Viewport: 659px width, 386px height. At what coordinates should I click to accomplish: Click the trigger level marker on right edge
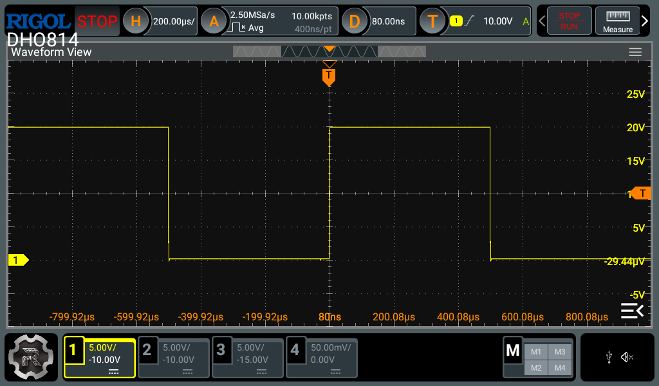[x=642, y=193]
